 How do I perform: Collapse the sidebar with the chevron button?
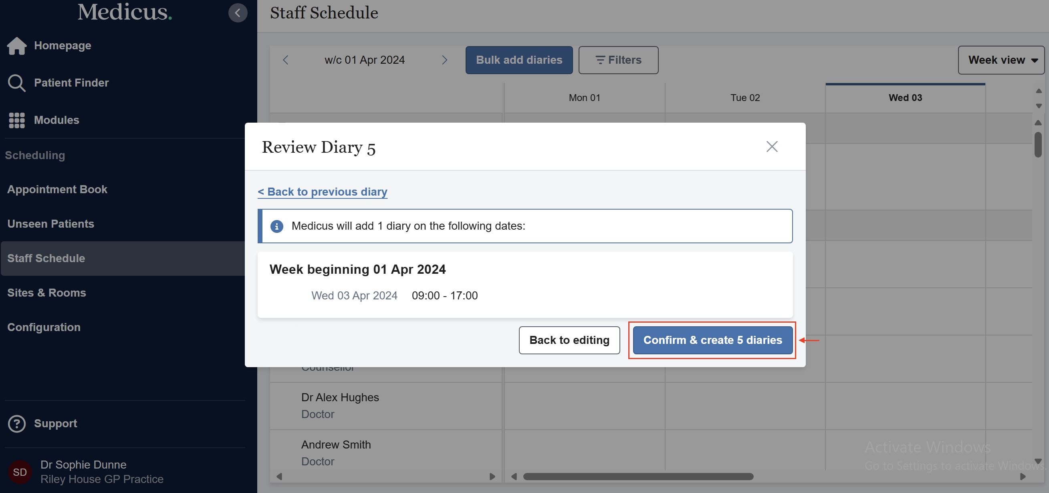pos(238,13)
